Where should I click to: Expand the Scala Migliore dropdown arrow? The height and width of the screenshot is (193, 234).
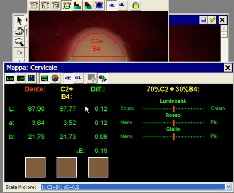(229, 187)
